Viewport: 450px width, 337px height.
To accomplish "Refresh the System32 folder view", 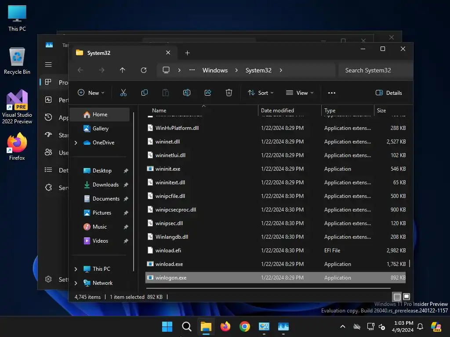I will 144,70.
